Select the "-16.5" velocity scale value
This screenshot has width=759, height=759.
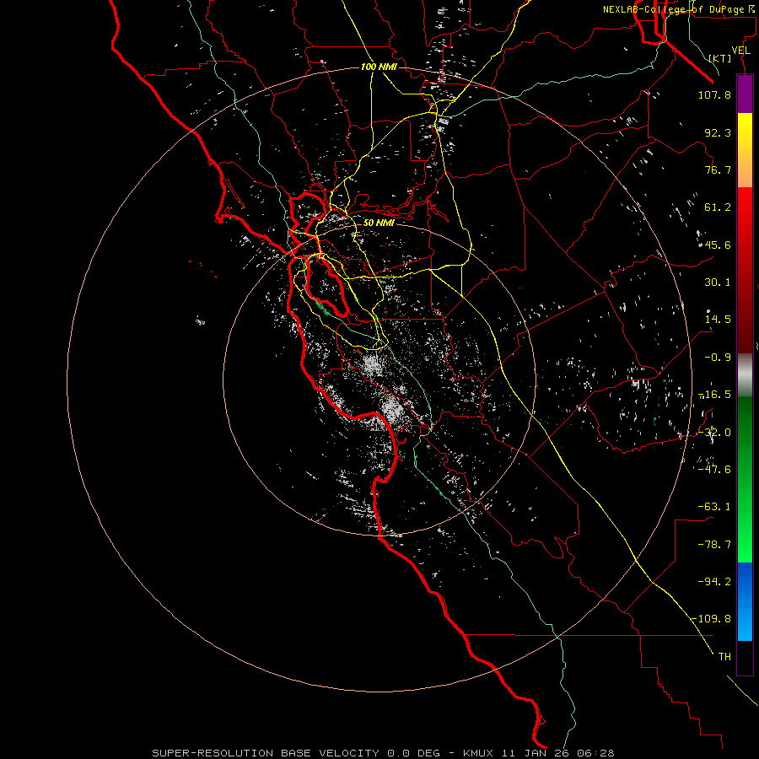[714, 395]
